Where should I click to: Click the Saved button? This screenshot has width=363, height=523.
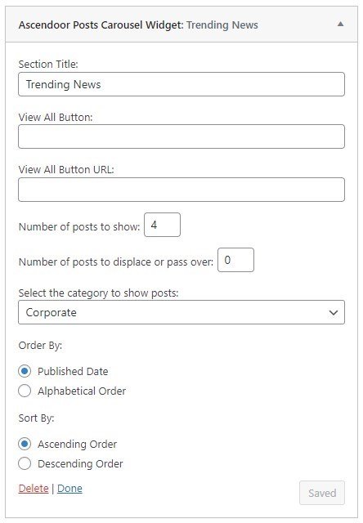322,493
